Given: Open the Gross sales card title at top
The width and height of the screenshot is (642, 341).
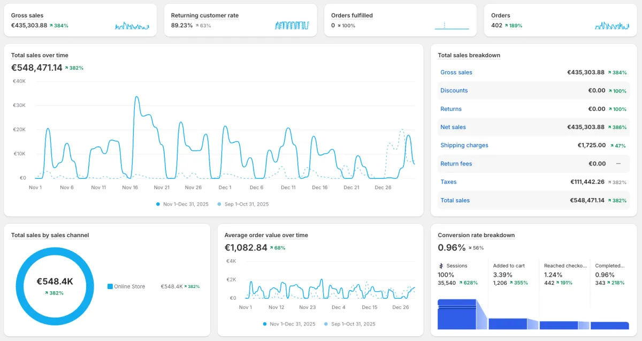Looking at the screenshot, I should coord(27,16).
